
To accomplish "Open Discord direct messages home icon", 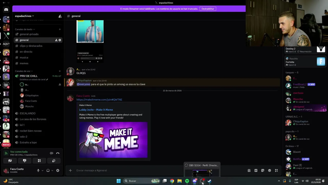I will [6, 10].
